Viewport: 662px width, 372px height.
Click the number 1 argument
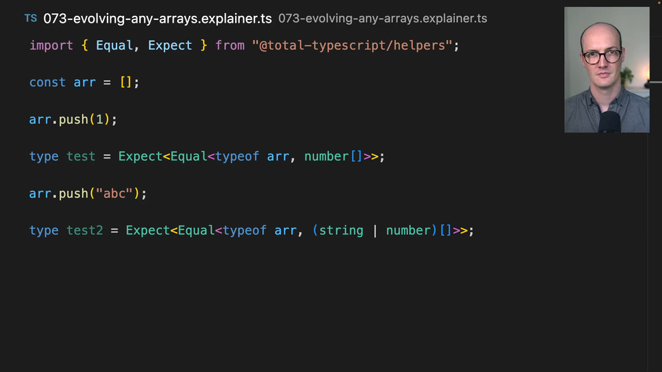(99, 120)
